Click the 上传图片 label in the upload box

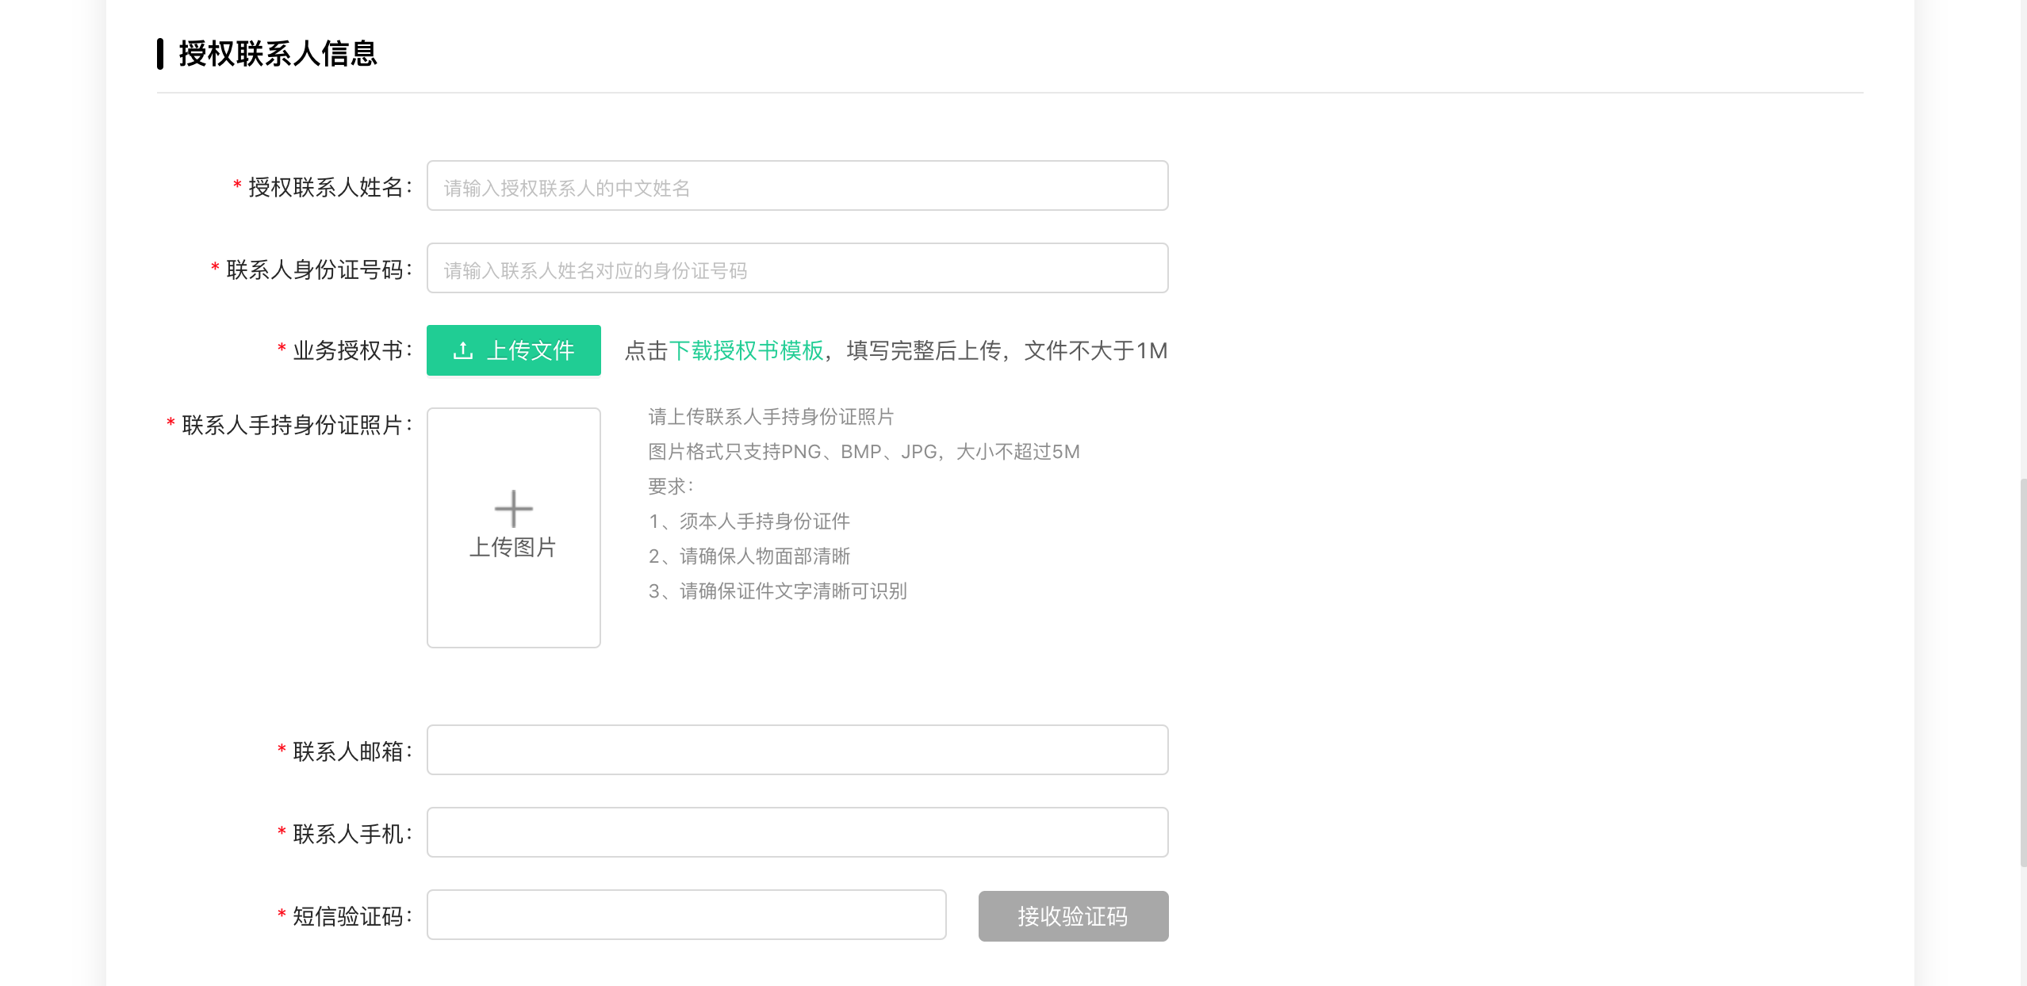coord(513,547)
